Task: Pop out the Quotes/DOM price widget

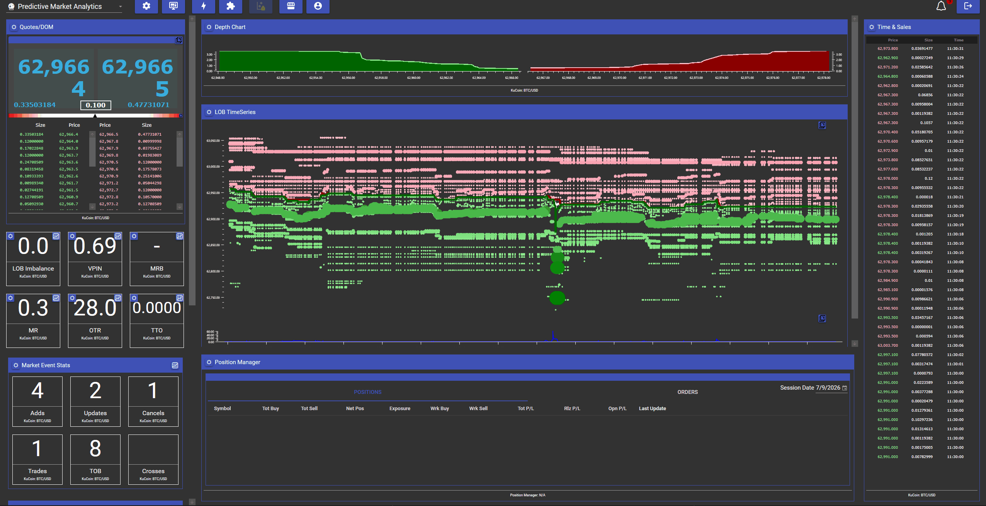Action: coord(179,40)
